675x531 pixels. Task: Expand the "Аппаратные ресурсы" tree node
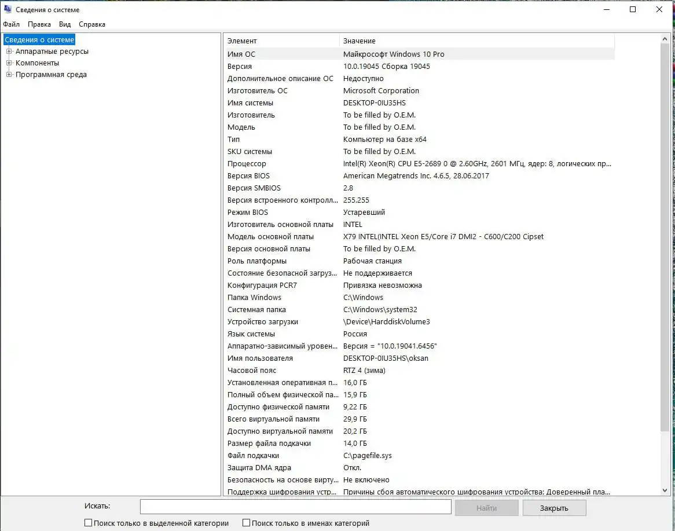coord(9,51)
